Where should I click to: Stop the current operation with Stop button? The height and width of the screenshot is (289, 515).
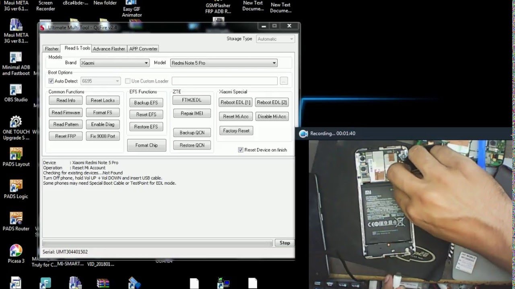(x=285, y=243)
